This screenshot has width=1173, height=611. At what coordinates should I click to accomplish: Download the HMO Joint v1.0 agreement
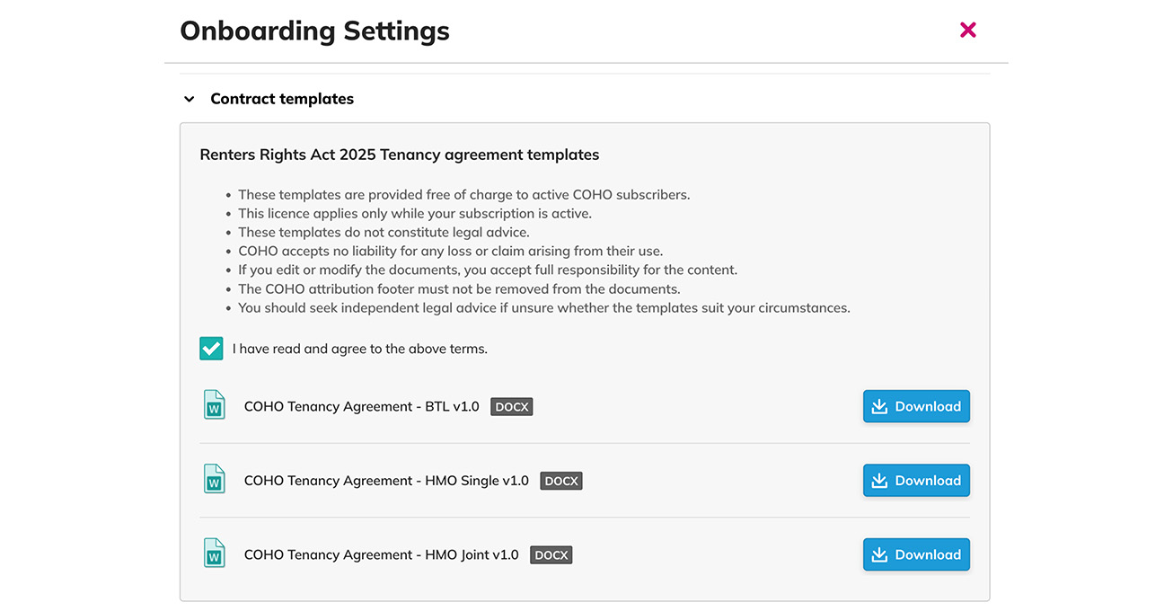tap(916, 554)
